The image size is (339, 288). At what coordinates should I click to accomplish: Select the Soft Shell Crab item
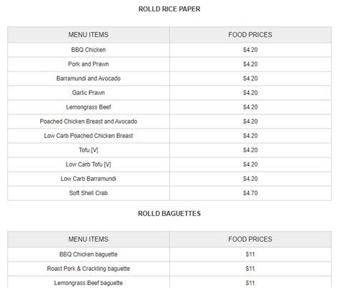point(89,193)
